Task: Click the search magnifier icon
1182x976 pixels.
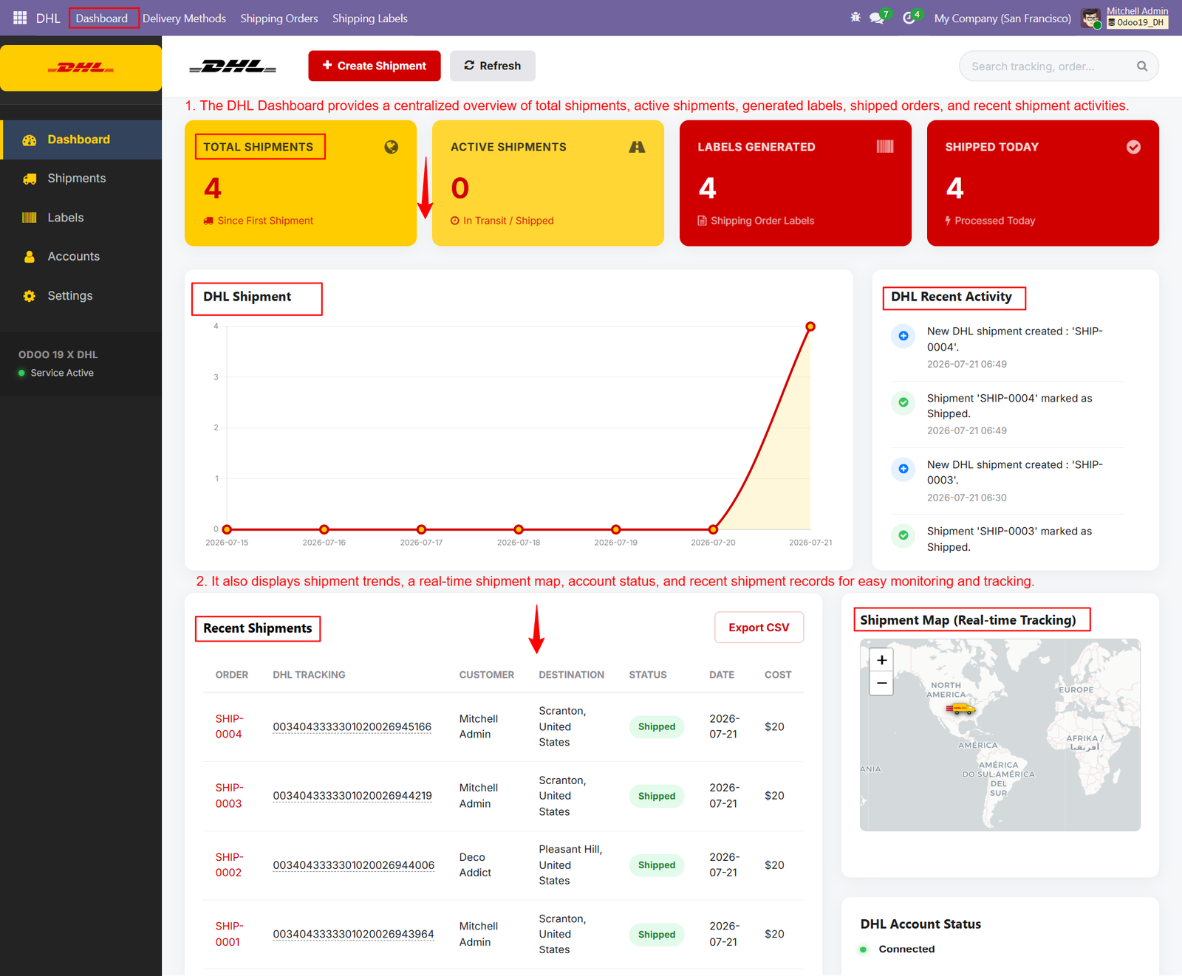Action: [x=1142, y=66]
